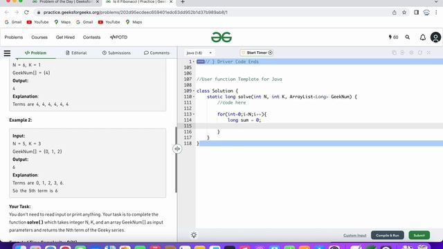Click 'N = 5, K = 3' input text
Viewport: 443px width, 249px height.
point(26,144)
